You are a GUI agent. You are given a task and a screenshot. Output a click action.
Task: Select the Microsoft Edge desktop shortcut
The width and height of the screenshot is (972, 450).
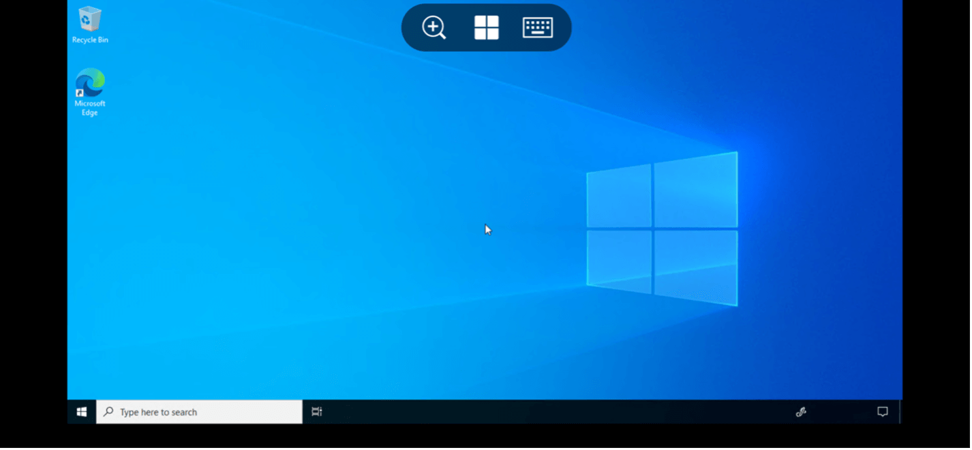coord(90,83)
